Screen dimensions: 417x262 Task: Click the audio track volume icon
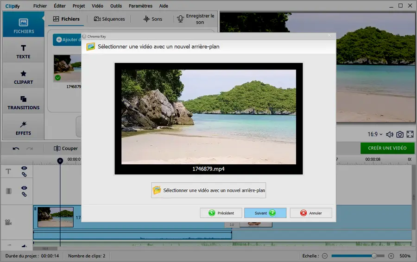24,246
